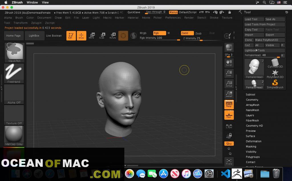Open the MaskPen brush selector
The height and width of the screenshot is (181, 292).
point(14,53)
